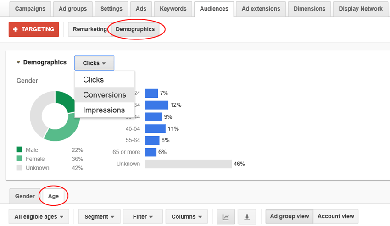Switch to Account view

[x=336, y=216]
